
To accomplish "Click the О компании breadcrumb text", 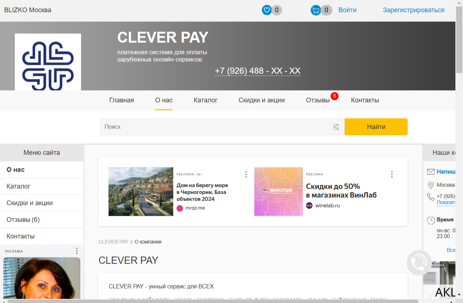I will click(148, 242).
